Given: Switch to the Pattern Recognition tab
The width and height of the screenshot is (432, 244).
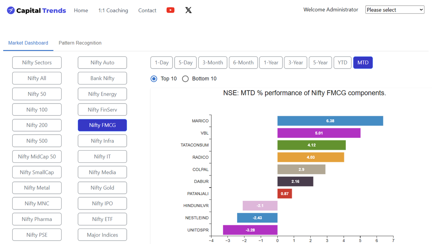Looking at the screenshot, I should click(x=80, y=43).
